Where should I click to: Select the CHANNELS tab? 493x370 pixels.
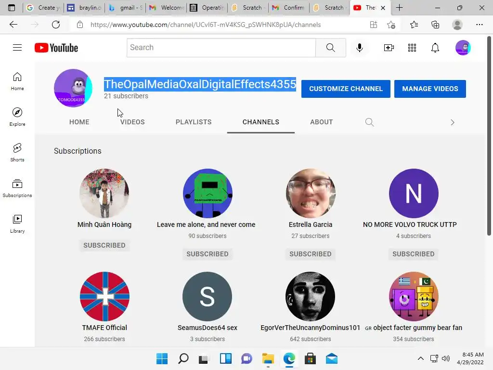point(260,122)
